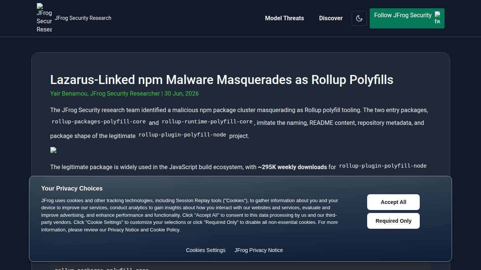The width and height of the screenshot is (481, 270).
Task: Toggle dark mode with the moon icon
Action: click(359, 18)
